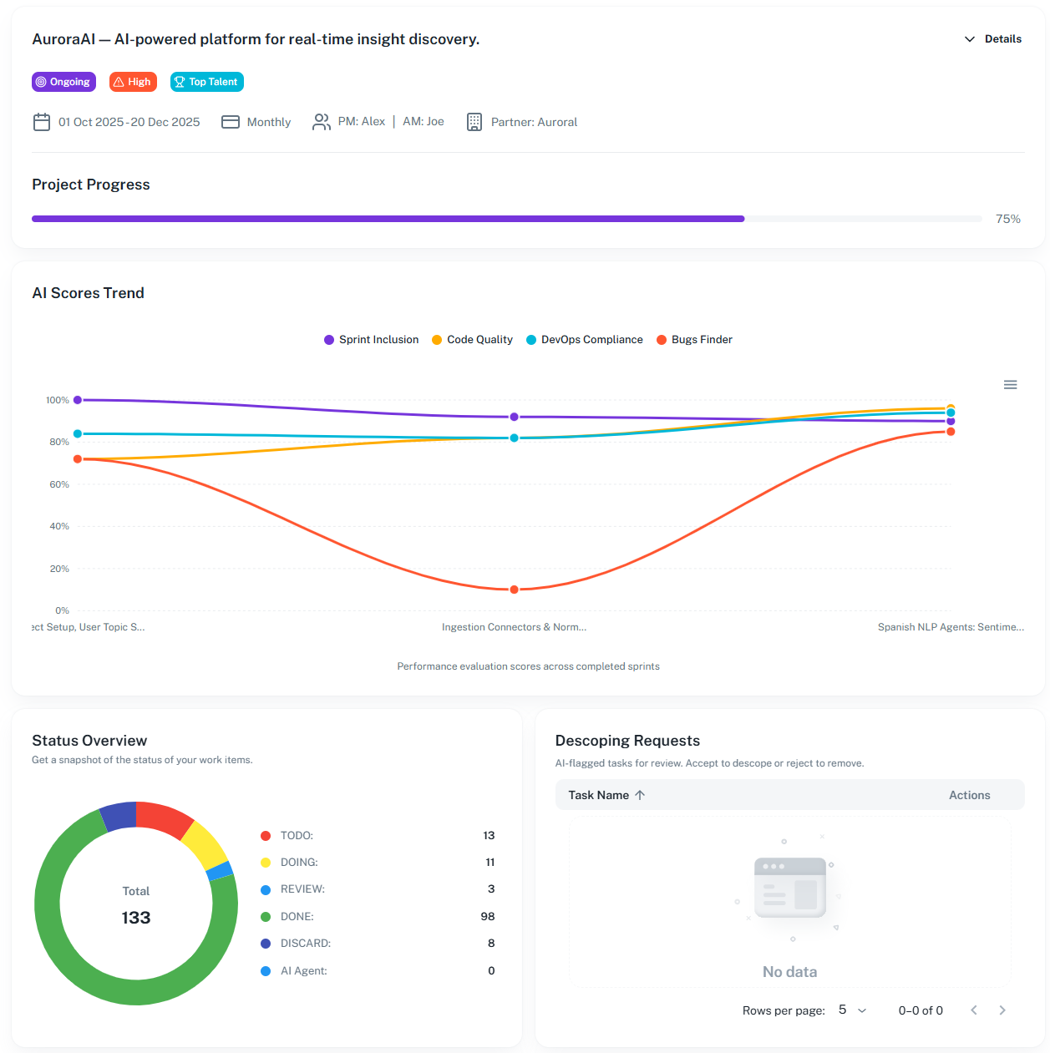Screen dimensions: 1050x1053
Task: Toggle Code Quality series in legend
Action: coord(473,340)
